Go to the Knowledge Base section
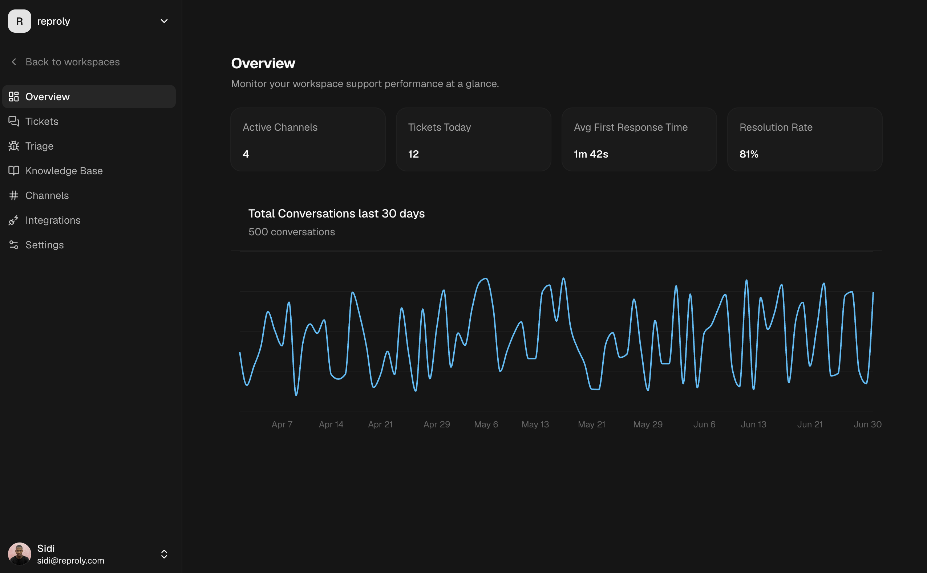The image size is (927, 573). click(89, 171)
